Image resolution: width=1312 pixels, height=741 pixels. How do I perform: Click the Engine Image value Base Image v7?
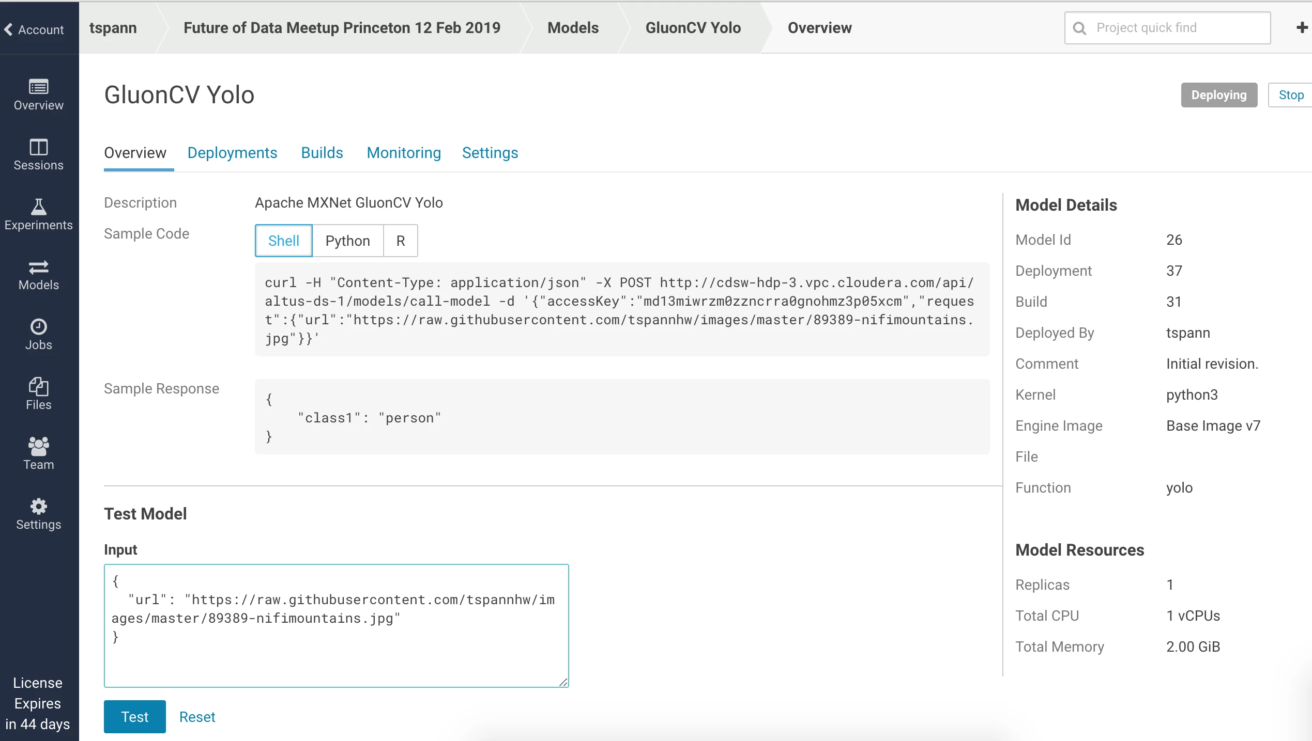coord(1213,426)
